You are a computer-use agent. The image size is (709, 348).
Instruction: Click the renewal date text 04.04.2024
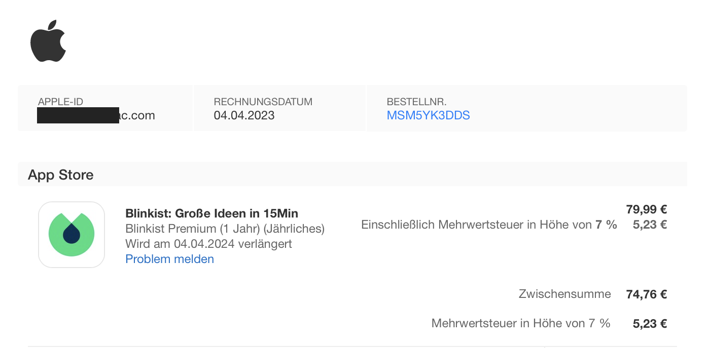[204, 244]
